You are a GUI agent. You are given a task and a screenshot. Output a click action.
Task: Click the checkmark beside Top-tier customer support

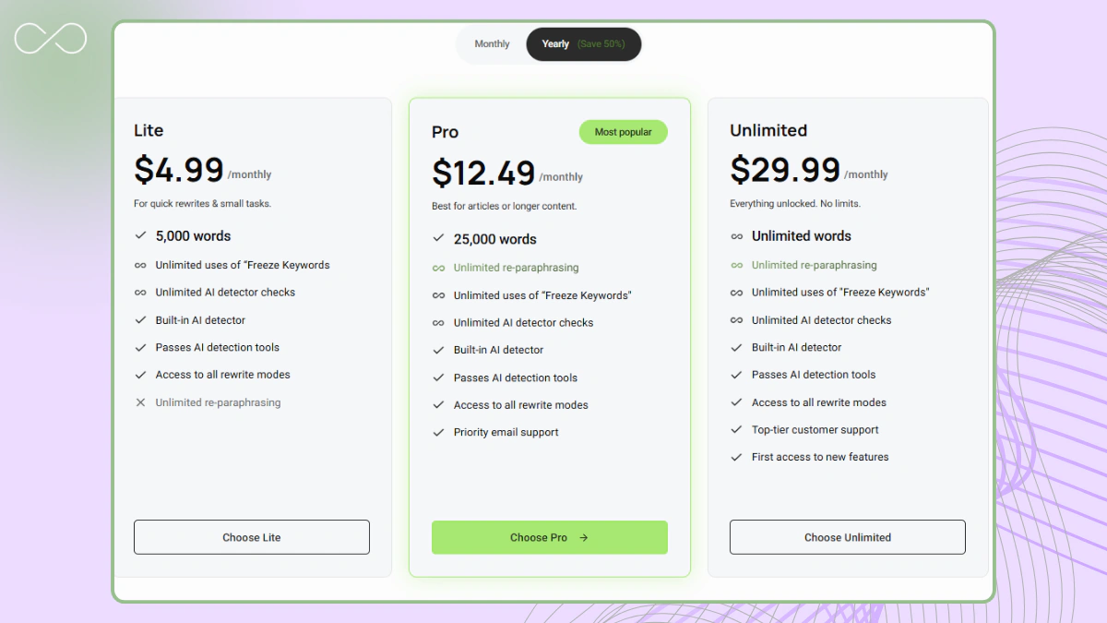coord(736,429)
